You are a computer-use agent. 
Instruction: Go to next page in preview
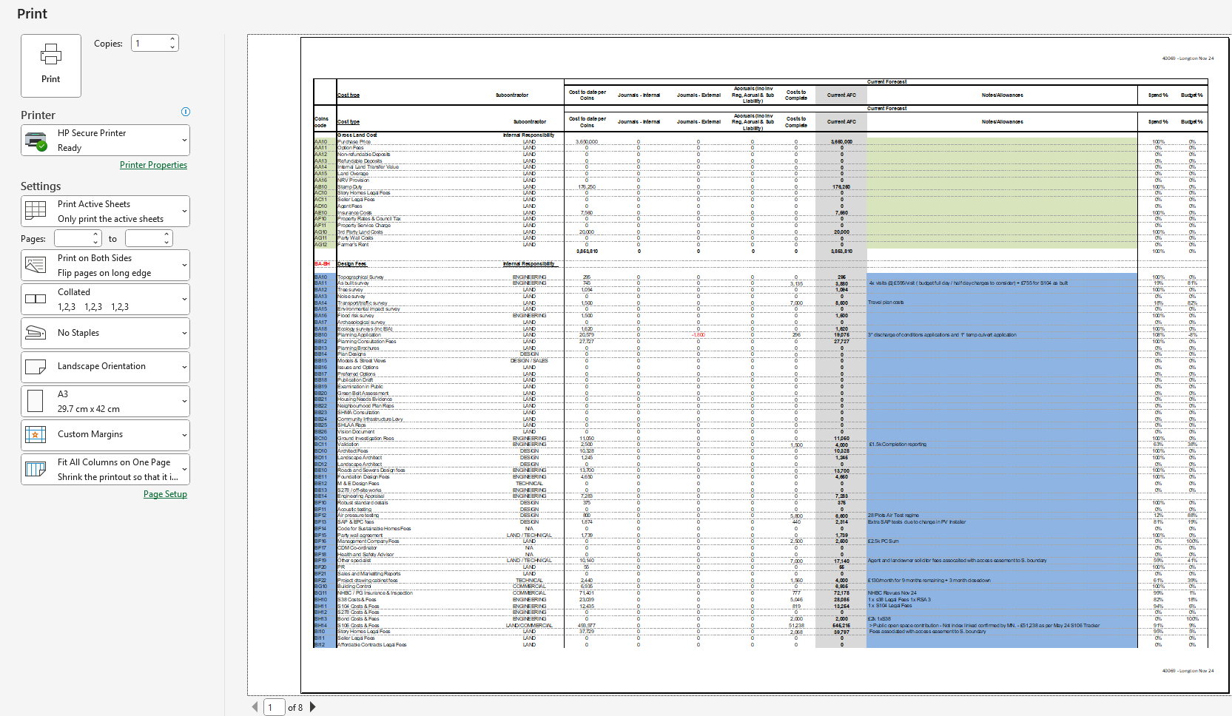pos(312,707)
